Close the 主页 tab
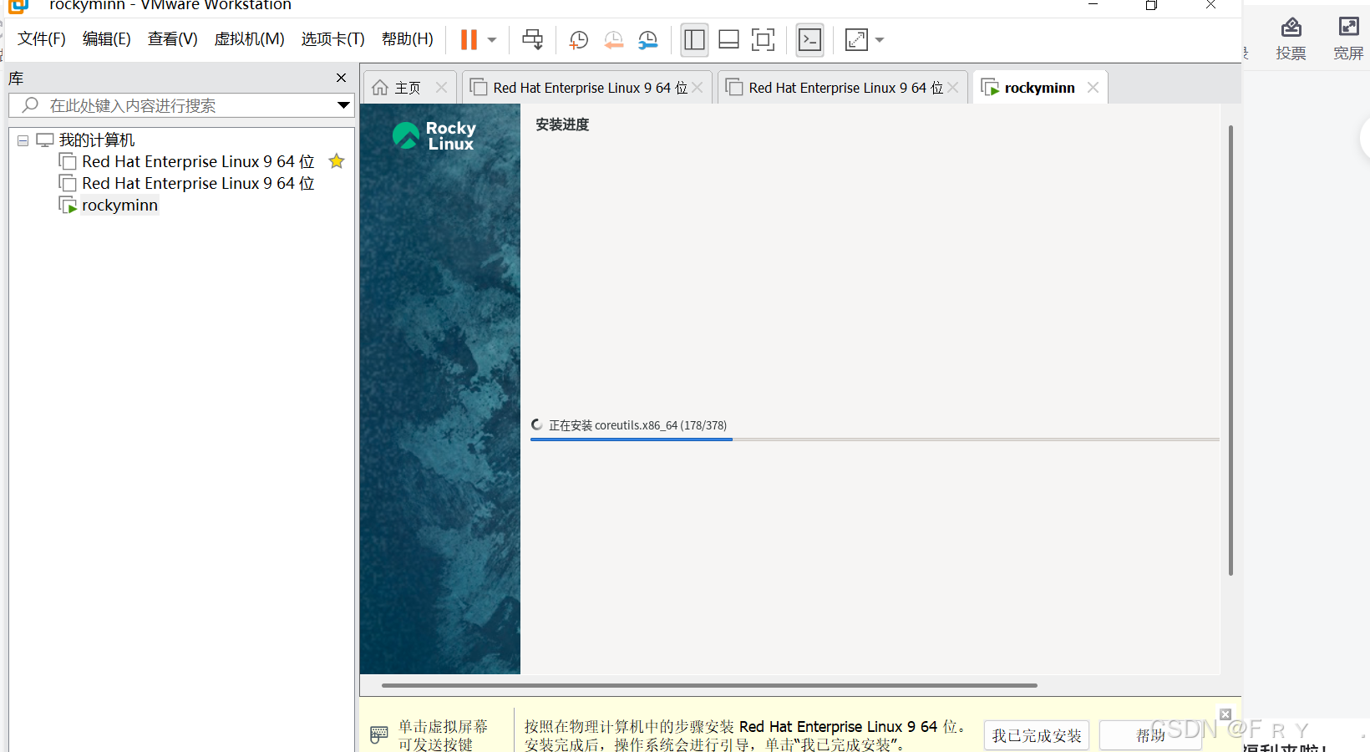Screen dimensions: 1370x752 (x=441, y=88)
